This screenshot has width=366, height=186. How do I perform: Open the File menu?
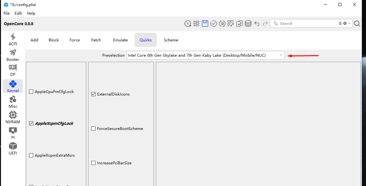[x=6, y=13]
